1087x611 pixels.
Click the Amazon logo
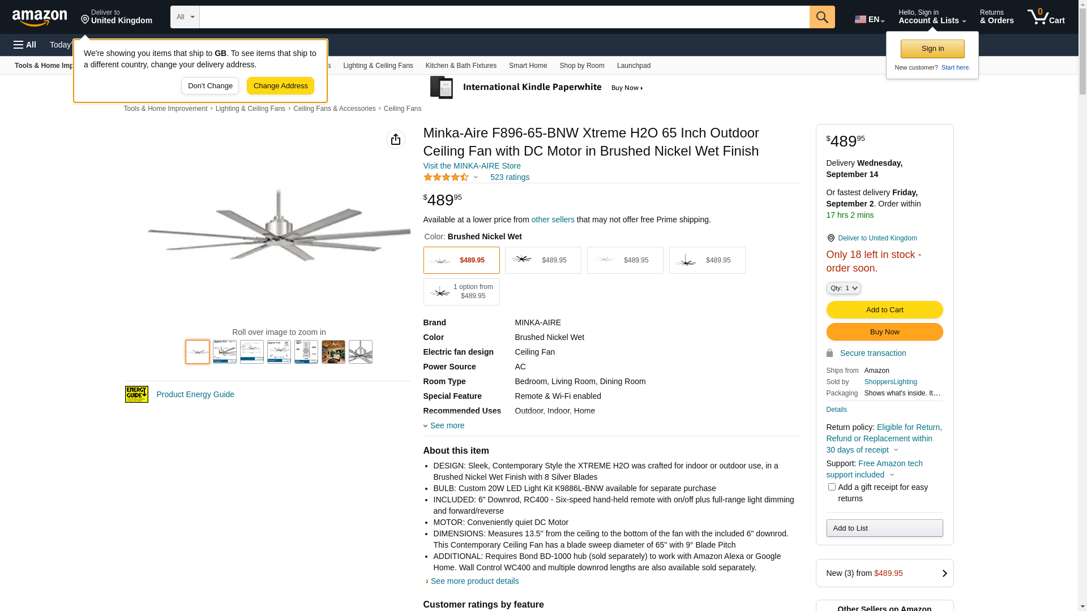[40, 18]
